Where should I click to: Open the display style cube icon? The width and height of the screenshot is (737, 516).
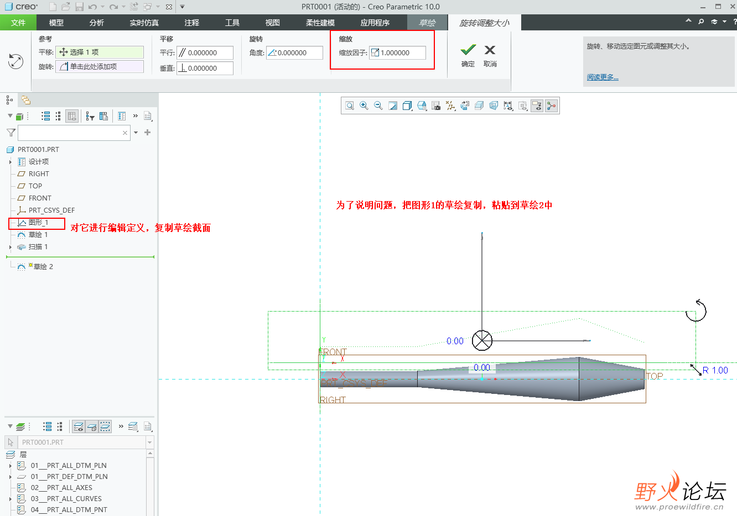(407, 106)
